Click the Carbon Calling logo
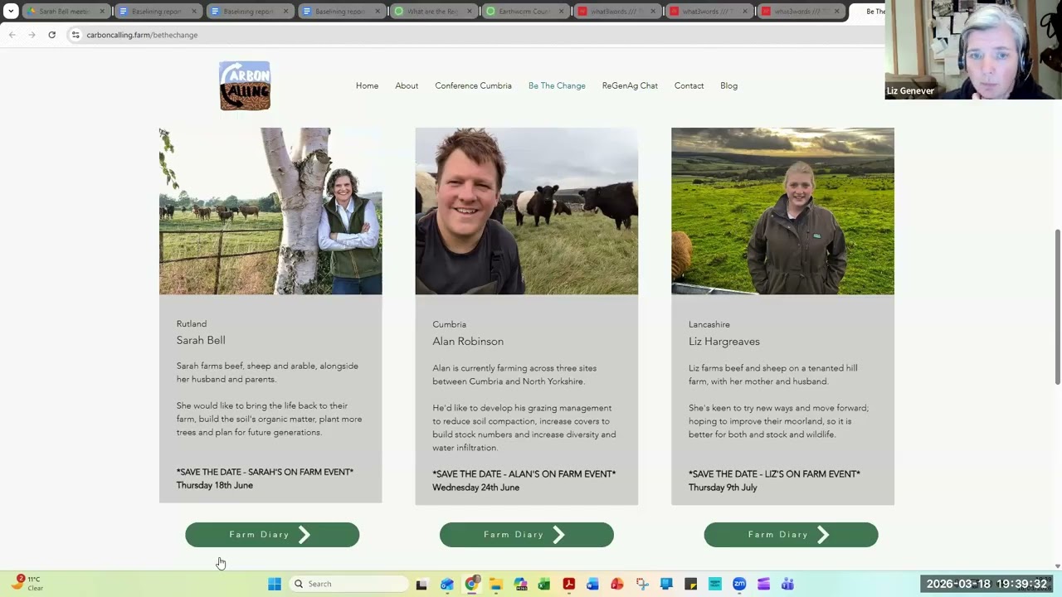The width and height of the screenshot is (1062, 597). pos(245,85)
